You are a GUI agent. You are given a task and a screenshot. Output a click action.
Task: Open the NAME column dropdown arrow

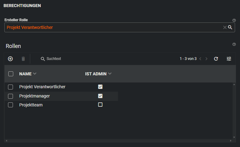(35, 74)
